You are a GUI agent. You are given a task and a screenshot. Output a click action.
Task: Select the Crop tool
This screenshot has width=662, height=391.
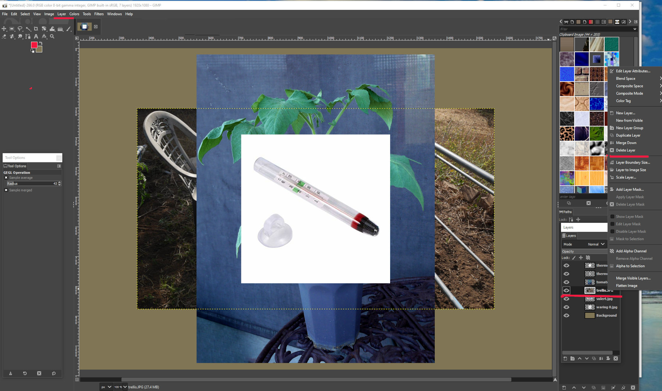36,29
